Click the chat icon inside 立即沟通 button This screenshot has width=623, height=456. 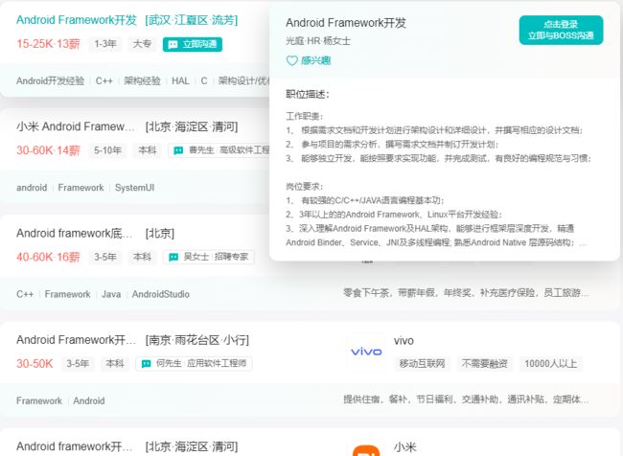pyautogui.click(x=173, y=44)
